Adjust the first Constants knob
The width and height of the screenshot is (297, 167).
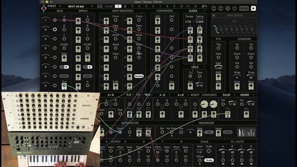point(204,104)
